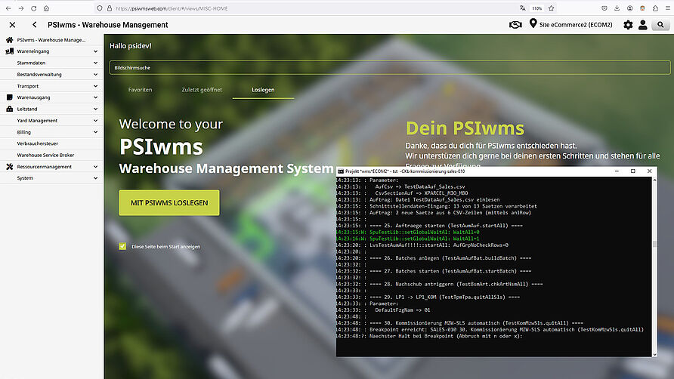Switch to the Zuletzt geöffnet tab
The width and height of the screenshot is (674, 379).
(202, 90)
